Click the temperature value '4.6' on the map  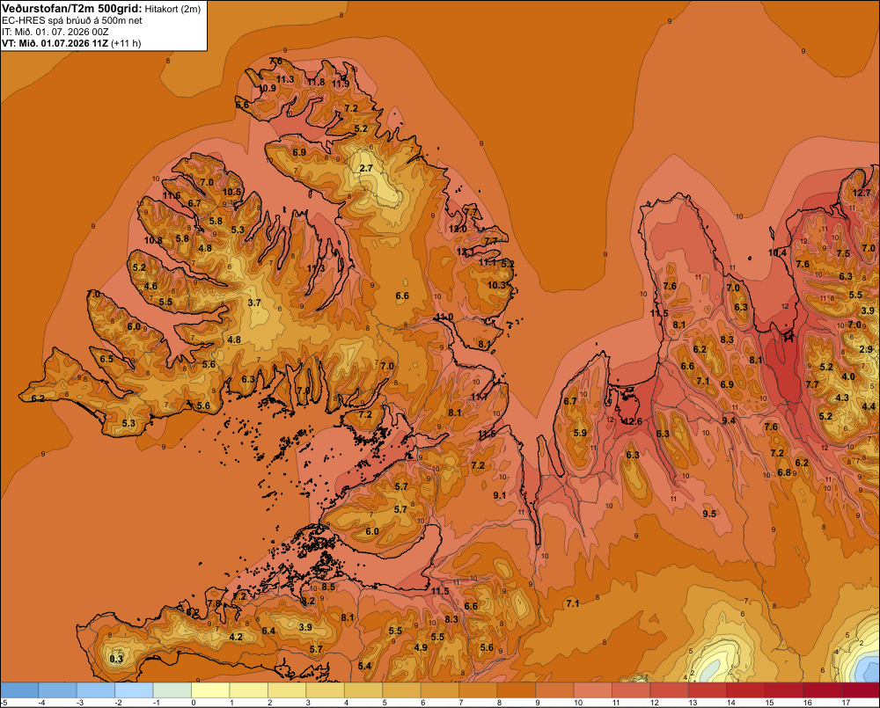151,286
